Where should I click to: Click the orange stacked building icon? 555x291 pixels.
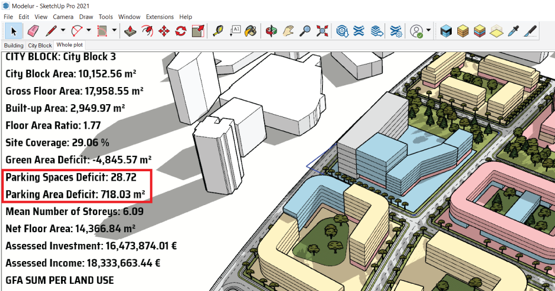point(463,31)
